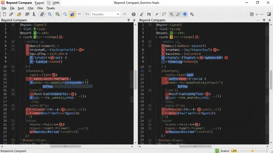Click the left pane vertical scroll down arrow
Screen dimensions: 273x153
pos(136,143)
